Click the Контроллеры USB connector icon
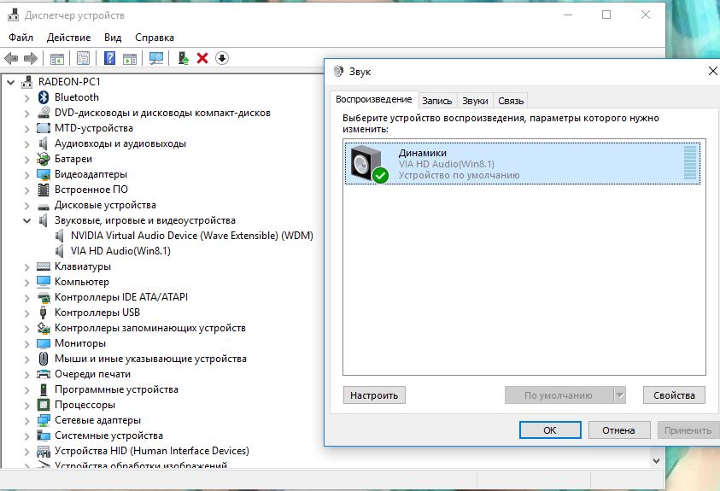Viewport: 720px width, 491px height. point(44,313)
